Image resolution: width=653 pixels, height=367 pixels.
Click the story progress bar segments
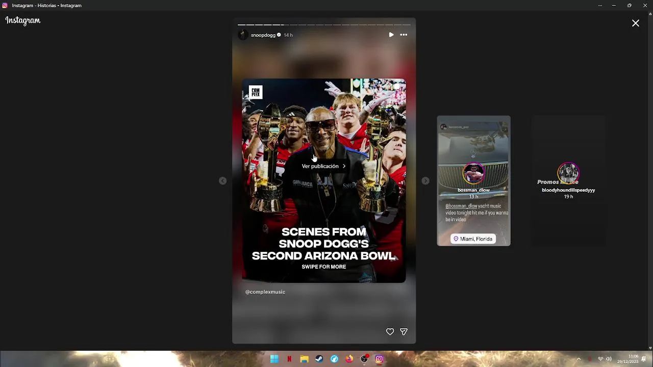324,24
